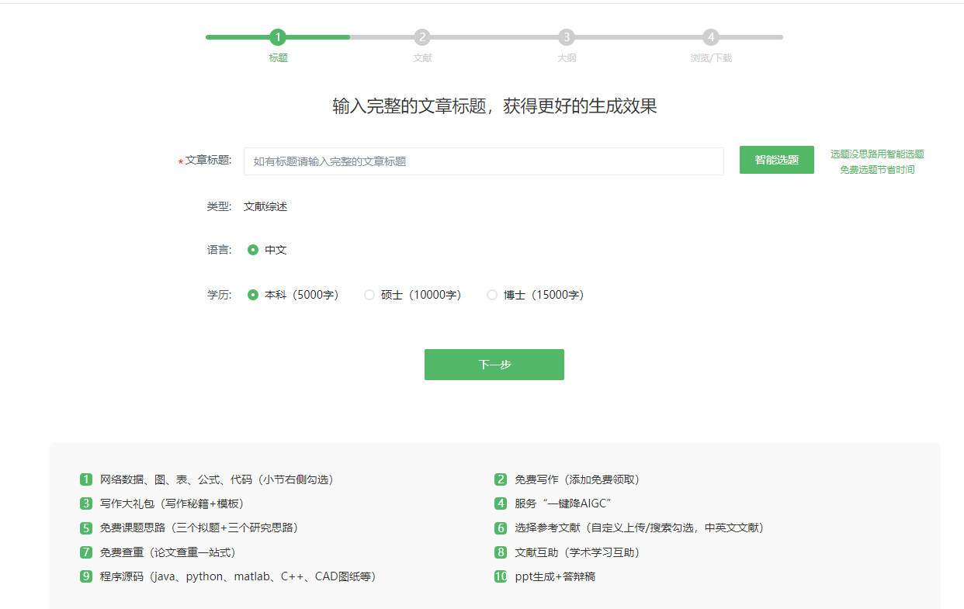Click number 3 badge beside 写作大礼包

86,503
